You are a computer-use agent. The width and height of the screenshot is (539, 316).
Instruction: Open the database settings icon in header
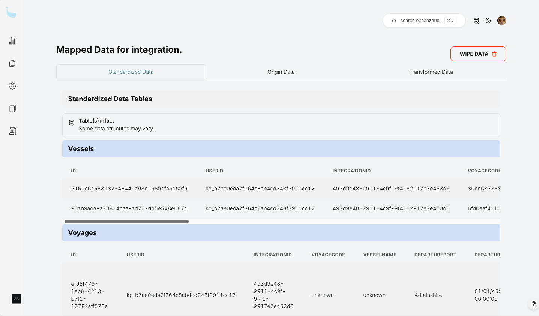click(476, 21)
